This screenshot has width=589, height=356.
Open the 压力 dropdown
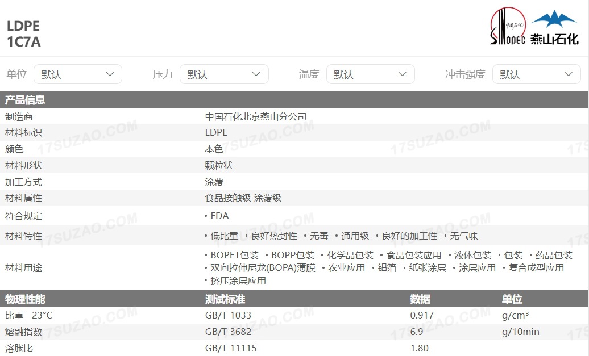pos(224,74)
